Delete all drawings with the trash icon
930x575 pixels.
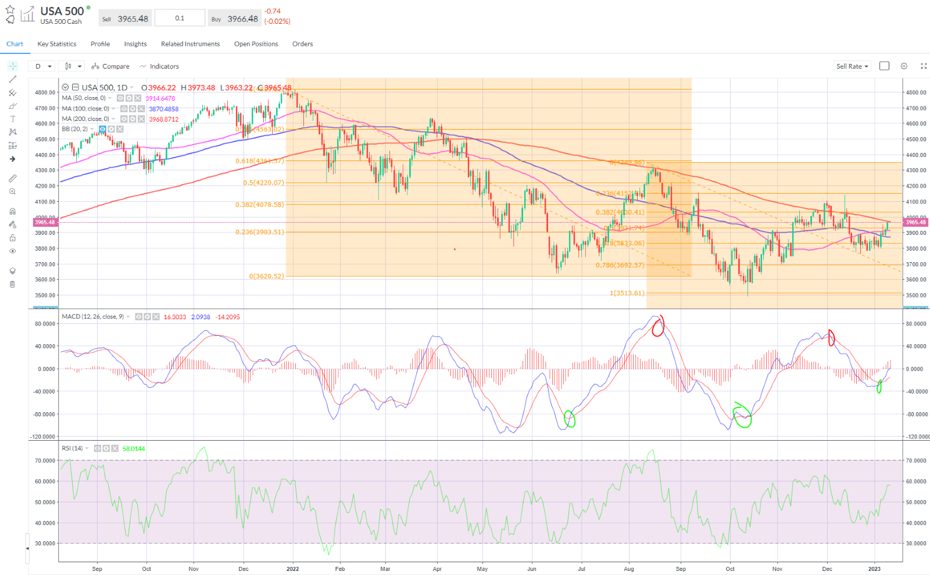12,284
